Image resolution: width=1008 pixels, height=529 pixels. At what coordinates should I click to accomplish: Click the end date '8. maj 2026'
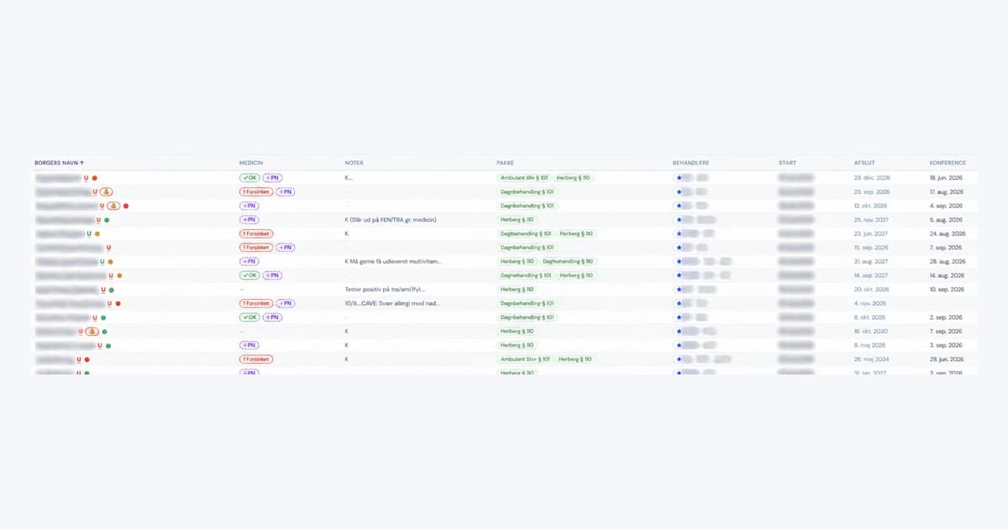coord(870,345)
